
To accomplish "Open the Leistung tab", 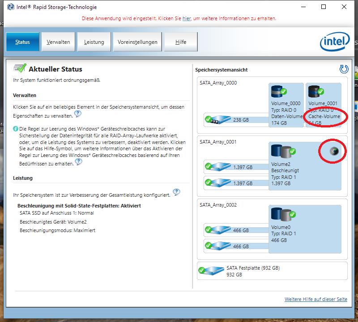I will click(94, 42).
